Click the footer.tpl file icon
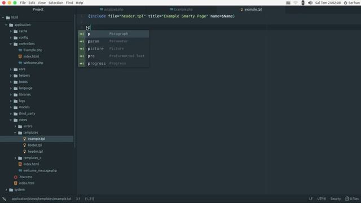This screenshot has width=361, height=203. click(25, 145)
